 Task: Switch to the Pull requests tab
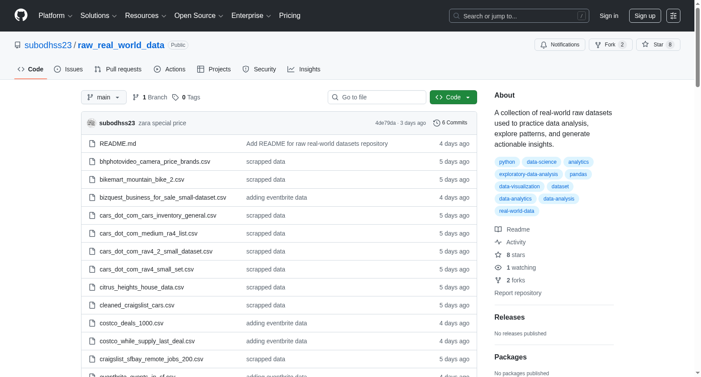click(x=118, y=69)
